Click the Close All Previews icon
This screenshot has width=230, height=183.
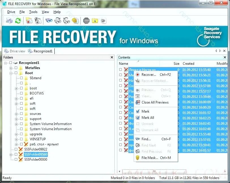138,102
